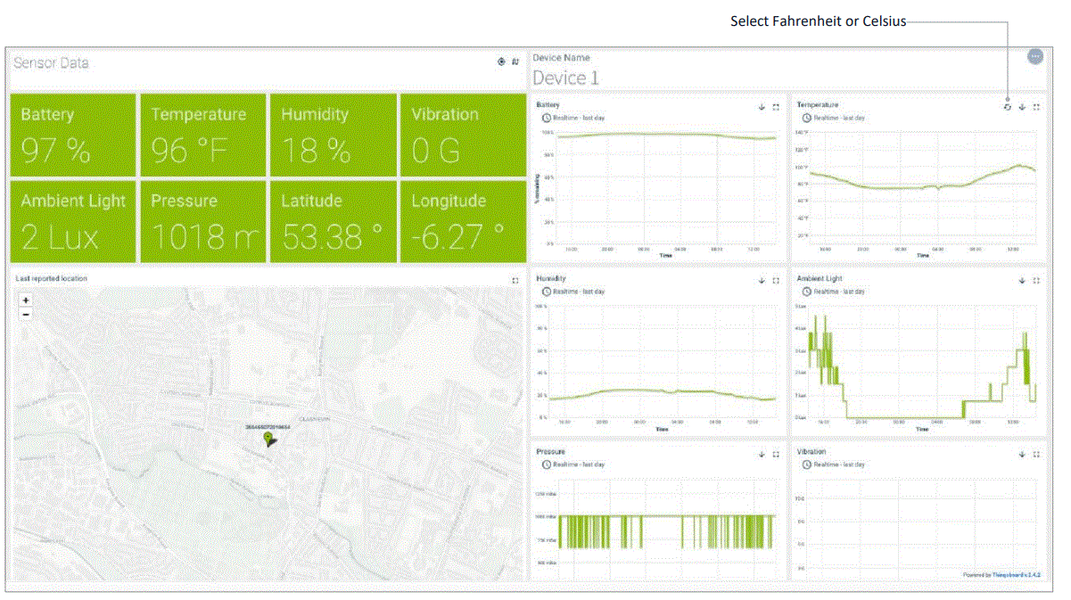Viewport: 1071px width, 600px height.
Task: Export the Pressure chart data
Action: pyautogui.click(x=762, y=454)
